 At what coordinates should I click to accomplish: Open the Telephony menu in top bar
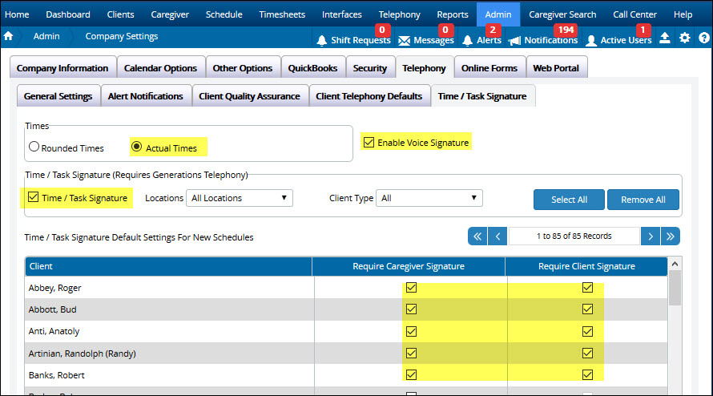(399, 14)
